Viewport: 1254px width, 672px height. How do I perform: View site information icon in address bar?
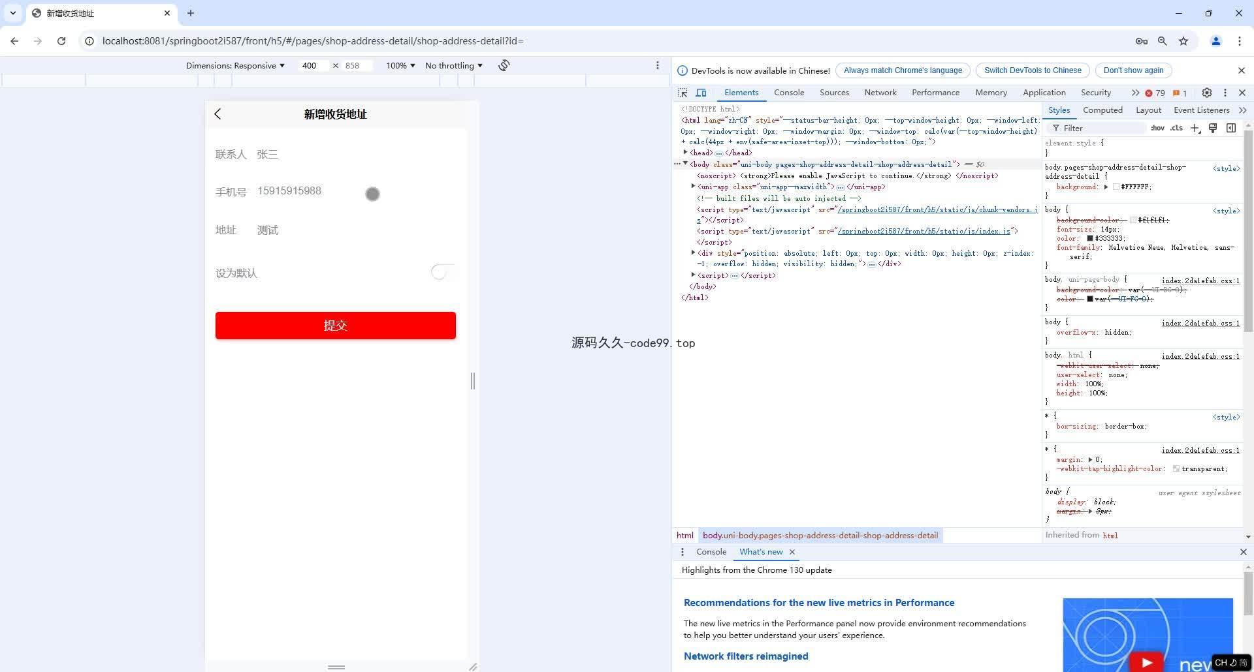click(x=89, y=41)
